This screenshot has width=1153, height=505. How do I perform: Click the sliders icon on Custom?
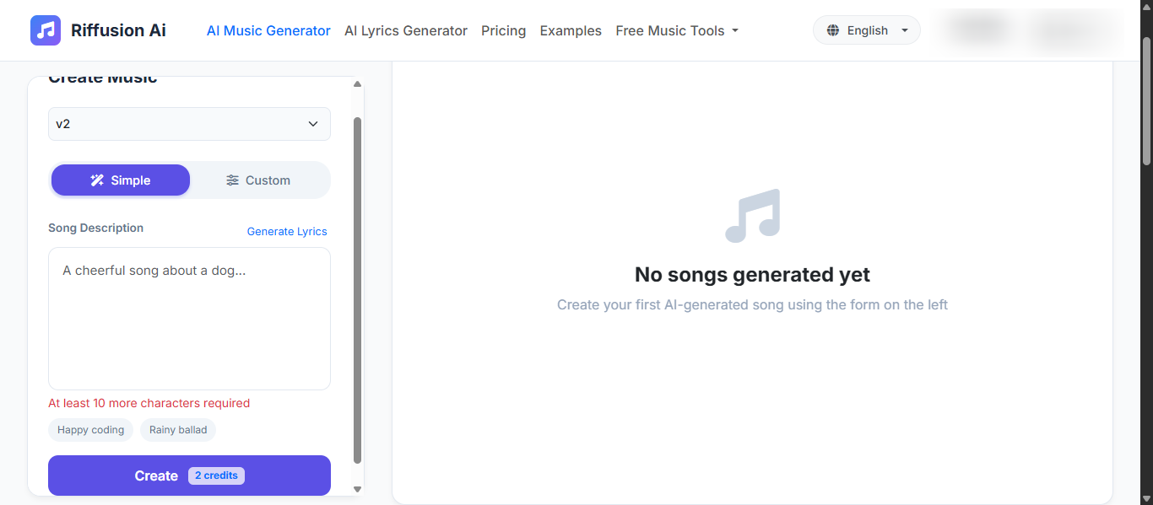click(x=232, y=180)
